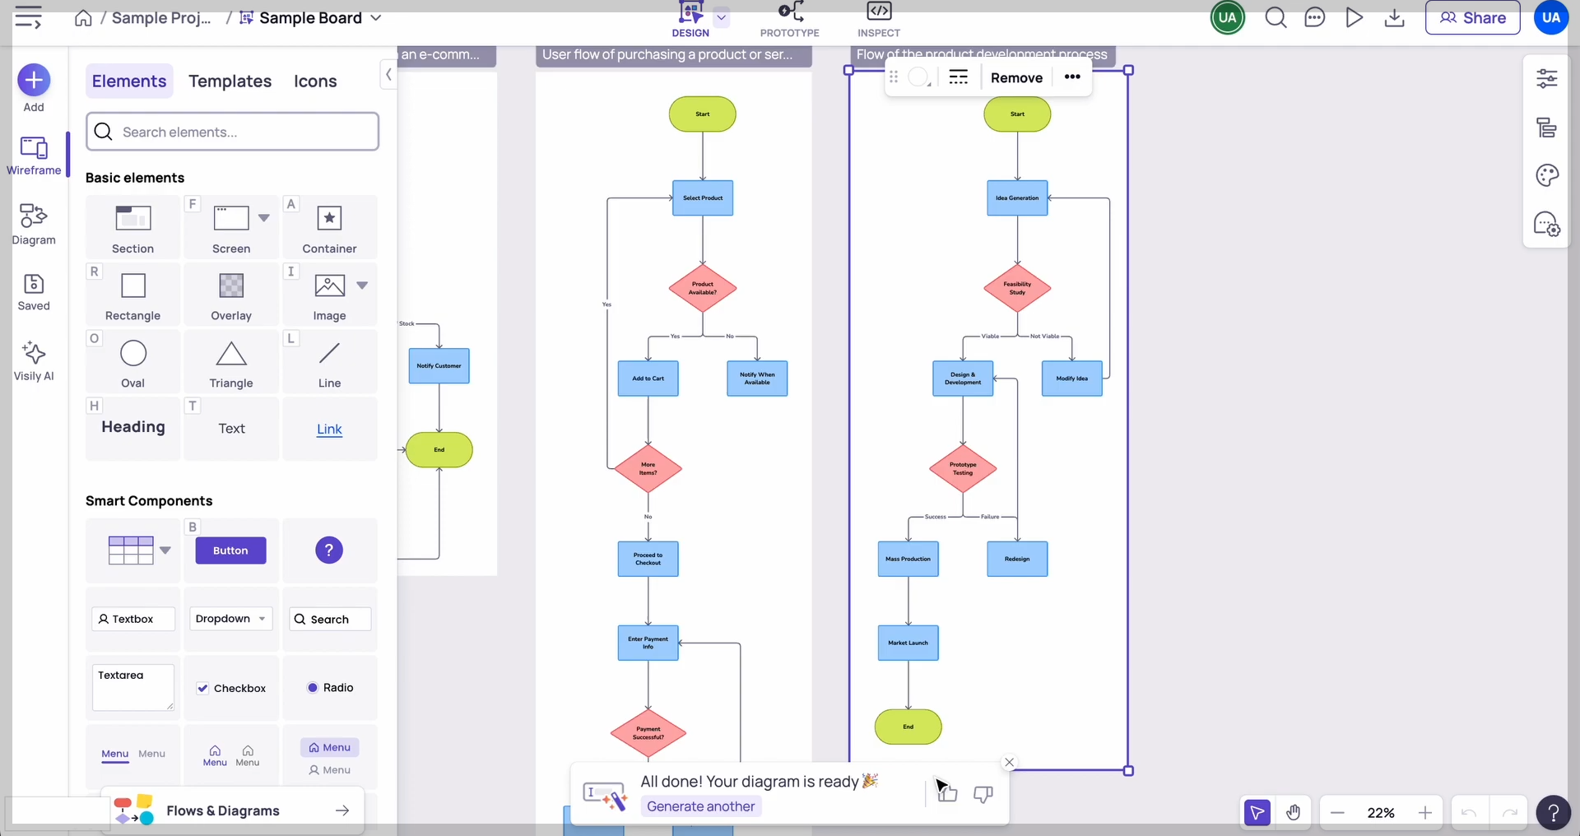Open more options dots in floating toolbar
The width and height of the screenshot is (1580, 836).
coord(1072,77)
